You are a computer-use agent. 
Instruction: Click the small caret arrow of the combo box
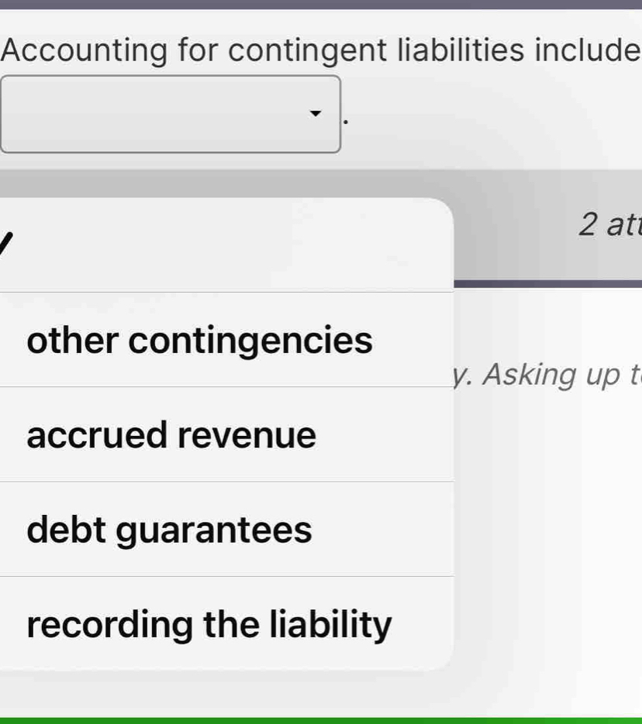(x=314, y=115)
